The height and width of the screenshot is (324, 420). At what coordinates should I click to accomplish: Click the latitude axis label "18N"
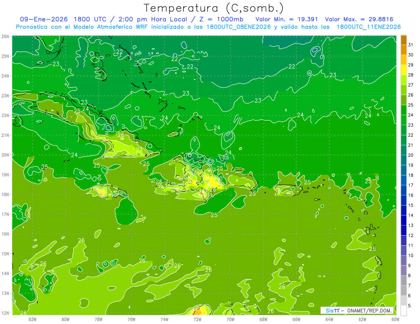point(5,194)
